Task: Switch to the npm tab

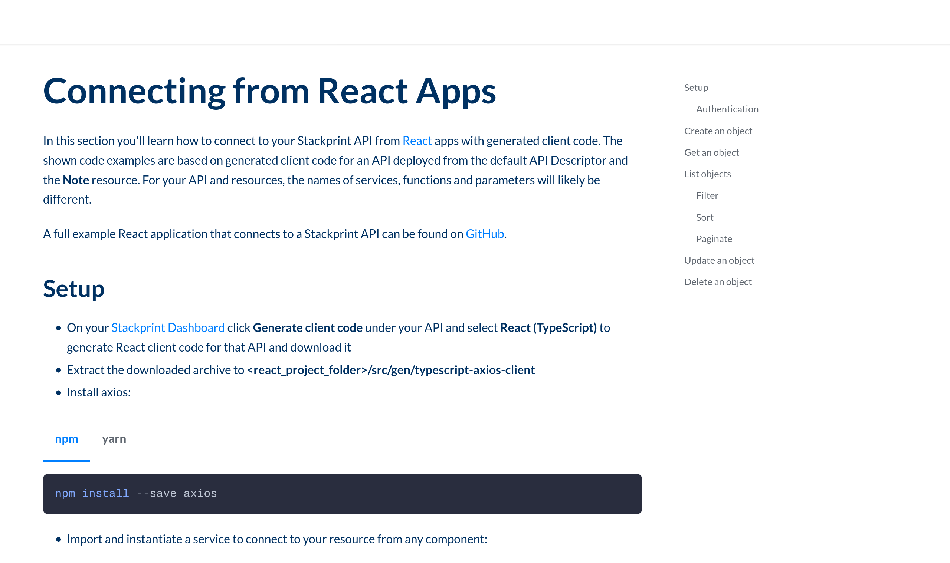Action: [x=66, y=439]
